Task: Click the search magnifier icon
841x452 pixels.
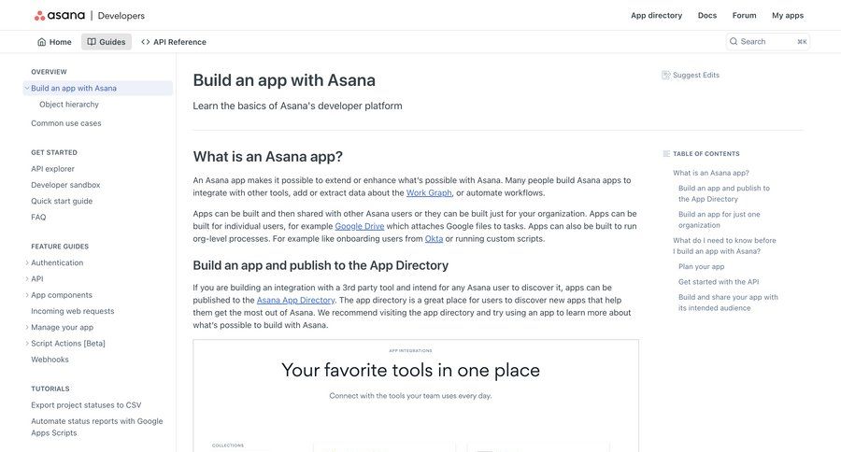Action: 734,41
